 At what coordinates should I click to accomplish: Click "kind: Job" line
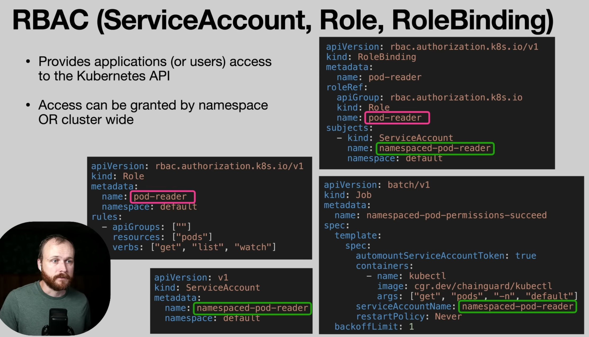pos(348,195)
